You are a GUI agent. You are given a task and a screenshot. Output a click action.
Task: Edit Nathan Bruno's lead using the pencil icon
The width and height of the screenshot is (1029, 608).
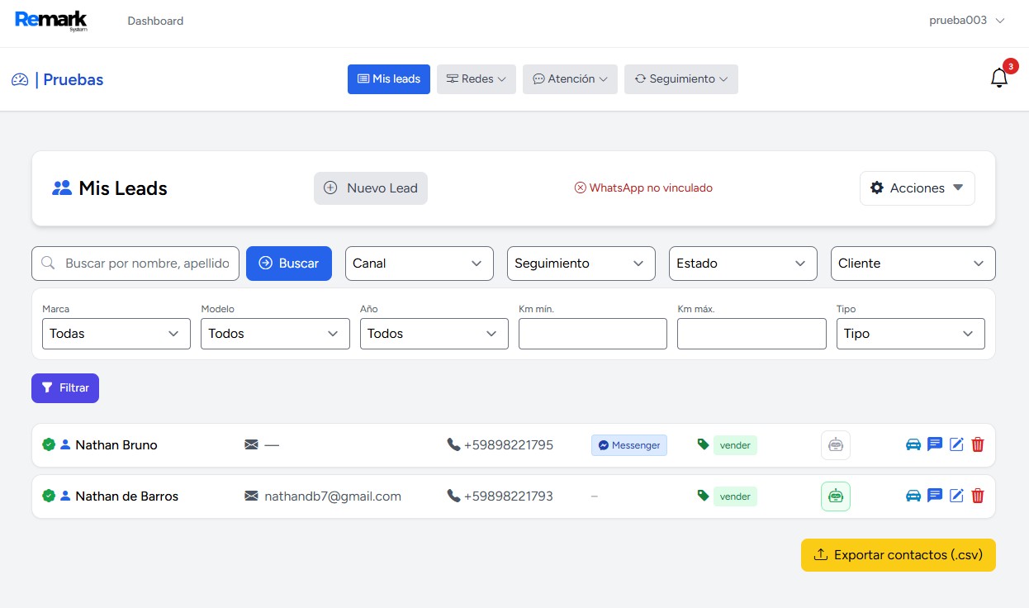[x=956, y=444]
